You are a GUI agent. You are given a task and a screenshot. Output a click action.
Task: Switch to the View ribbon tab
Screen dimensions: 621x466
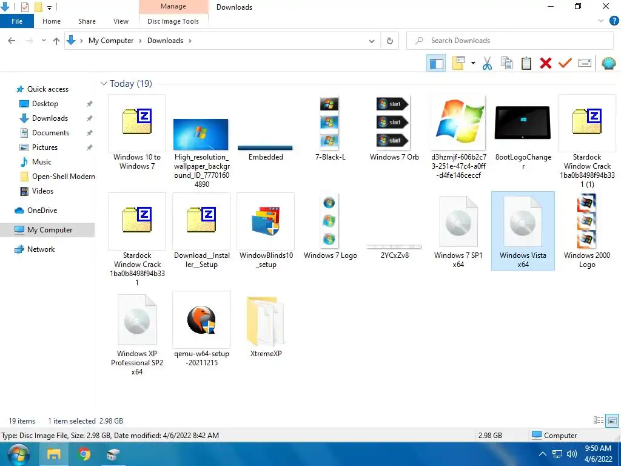coord(121,21)
